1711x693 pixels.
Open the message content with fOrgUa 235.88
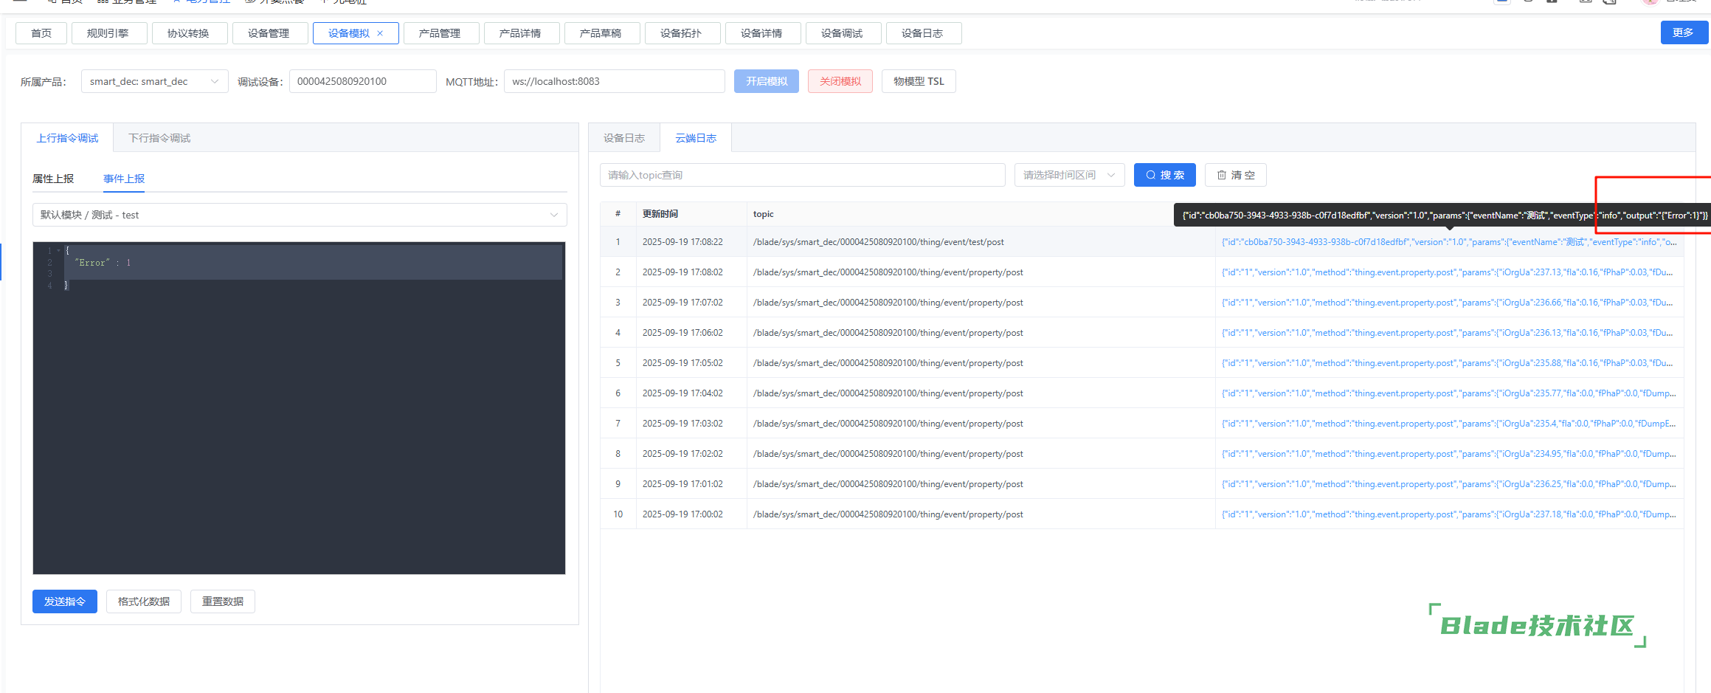[x=1448, y=363]
